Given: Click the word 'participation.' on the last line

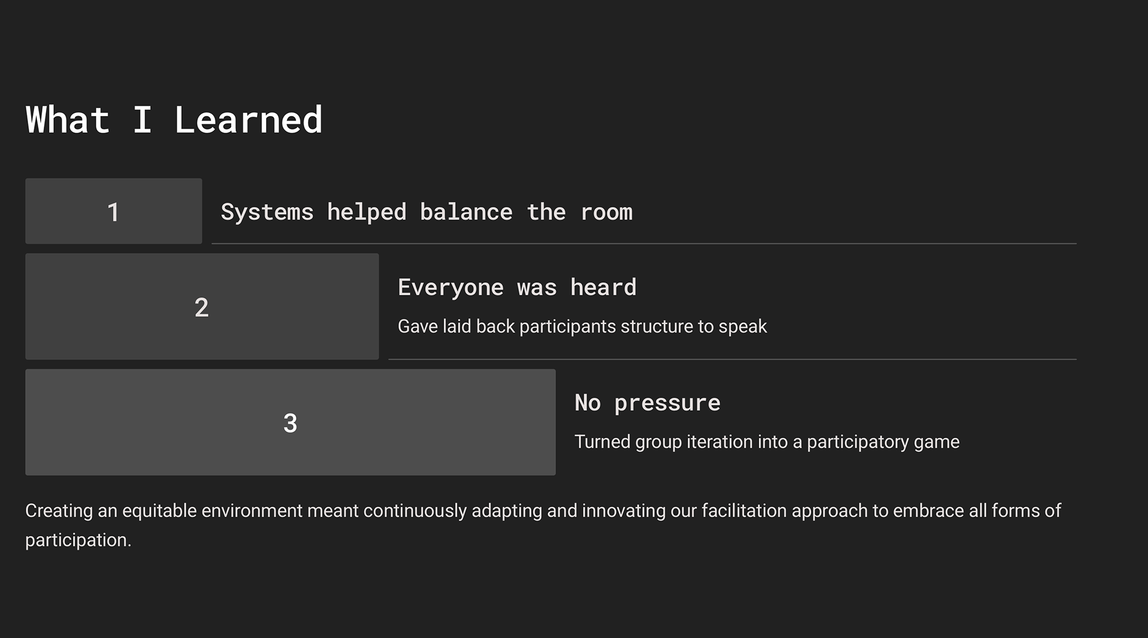Looking at the screenshot, I should coord(78,541).
